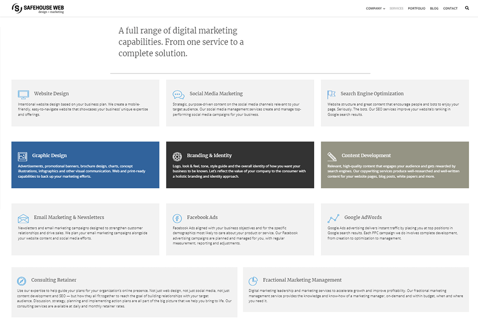Image resolution: width=478 pixels, height=318 pixels.
Task: Click the Graphic Design picture icon
Action: (22, 156)
